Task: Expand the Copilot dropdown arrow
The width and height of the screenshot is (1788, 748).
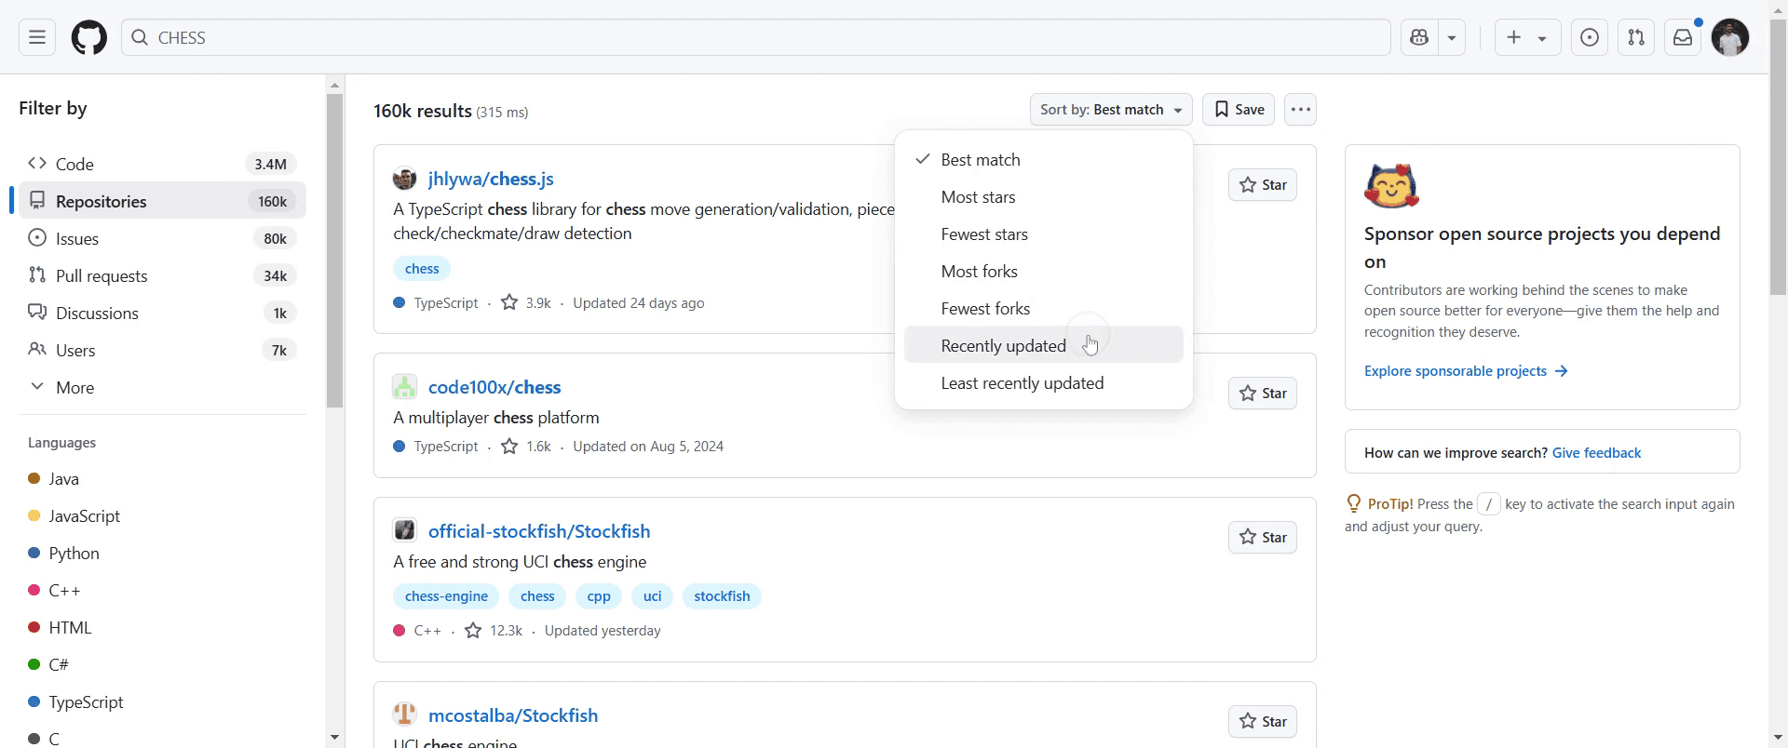Action: [1452, 37]
